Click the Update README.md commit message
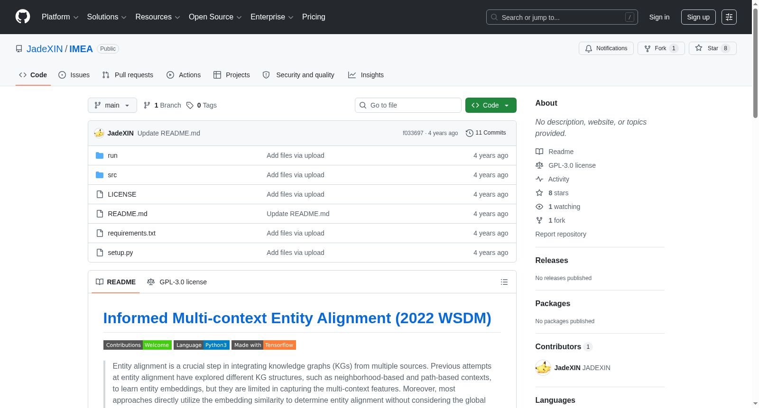 point(169,133)
